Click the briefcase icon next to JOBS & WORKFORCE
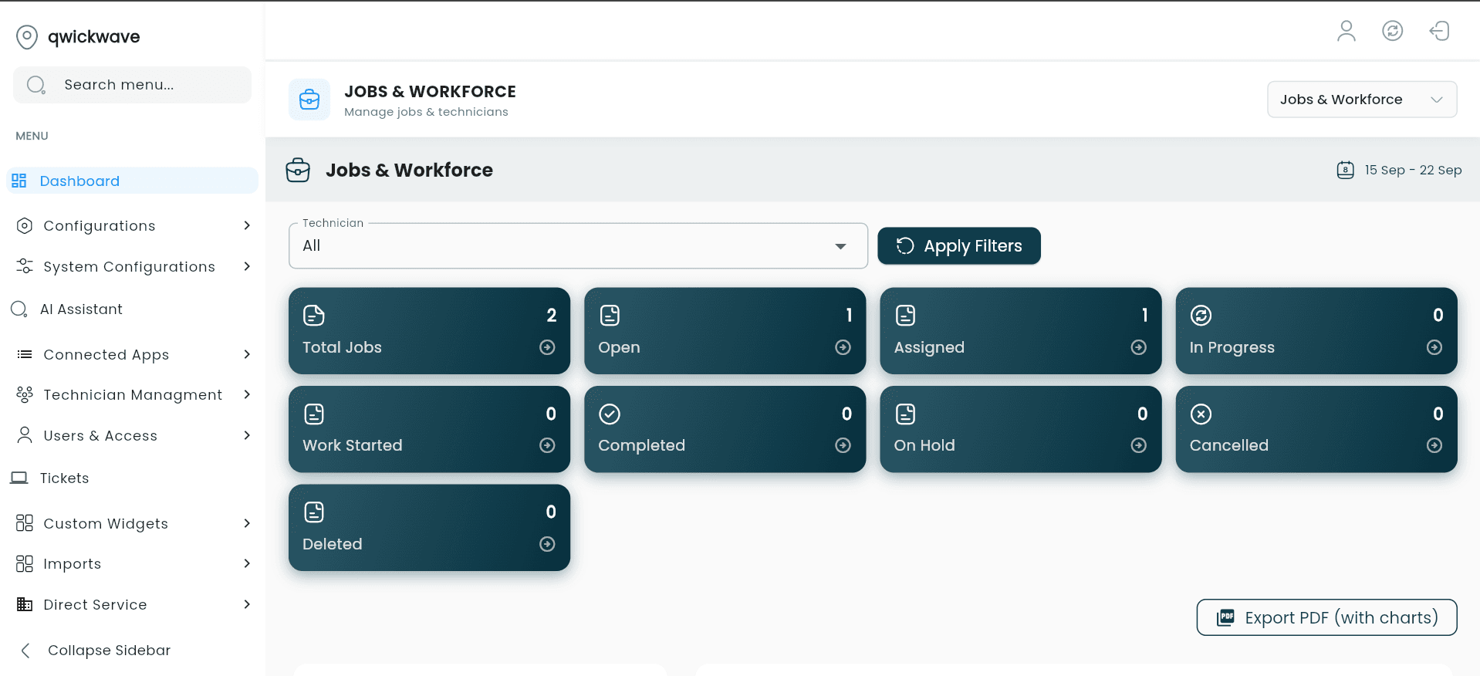 [x=309, y=100]
